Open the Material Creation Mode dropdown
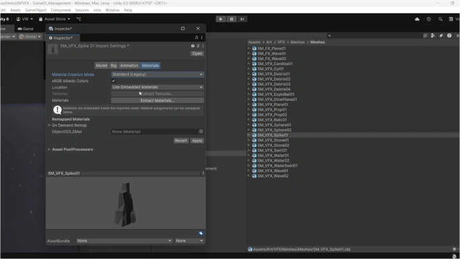 [x=158, y=75]
